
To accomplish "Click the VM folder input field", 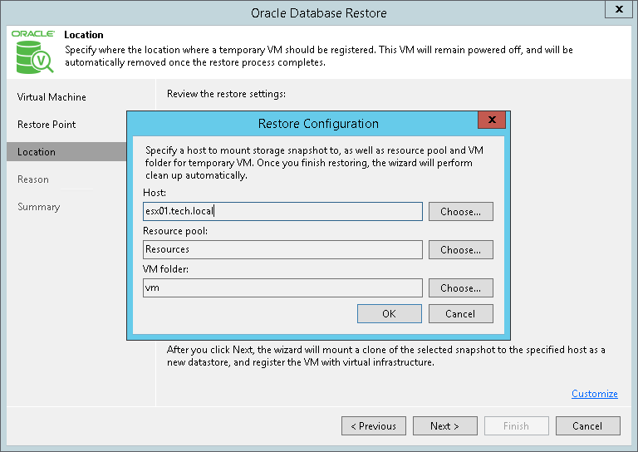I will 282,288.
